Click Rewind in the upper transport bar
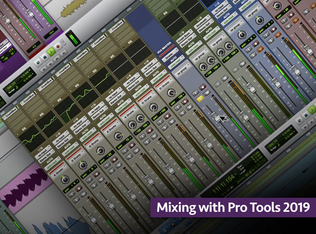This screenshot has width=316, height=234. point(50,63)
